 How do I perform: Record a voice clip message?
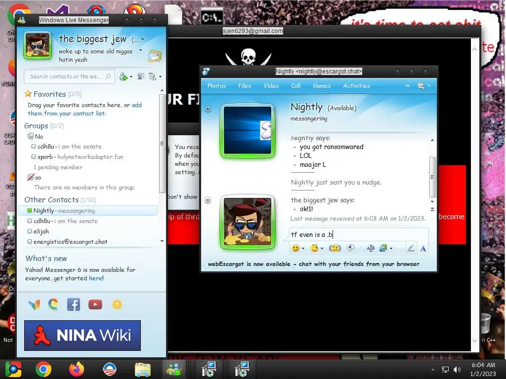(x=350, y=248)
